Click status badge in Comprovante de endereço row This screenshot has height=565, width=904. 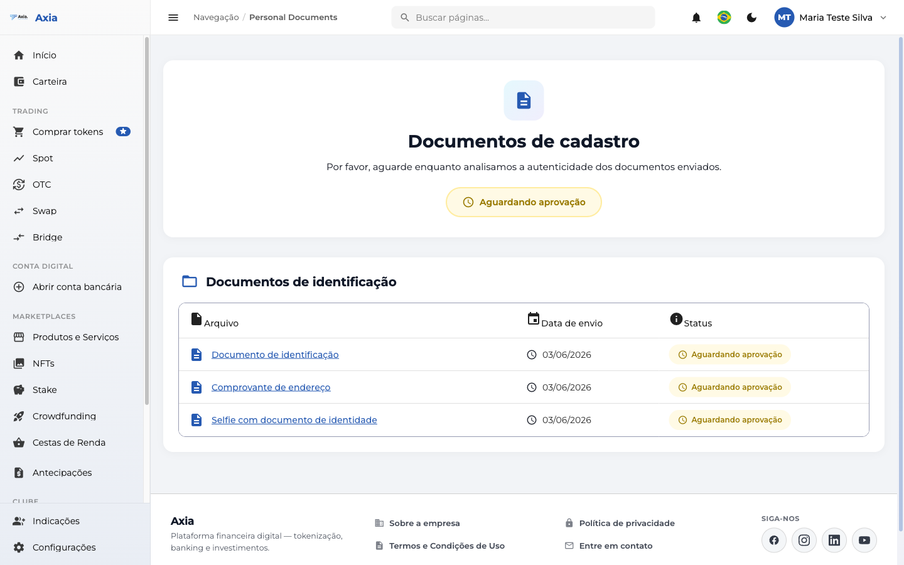tap(729, 387)
